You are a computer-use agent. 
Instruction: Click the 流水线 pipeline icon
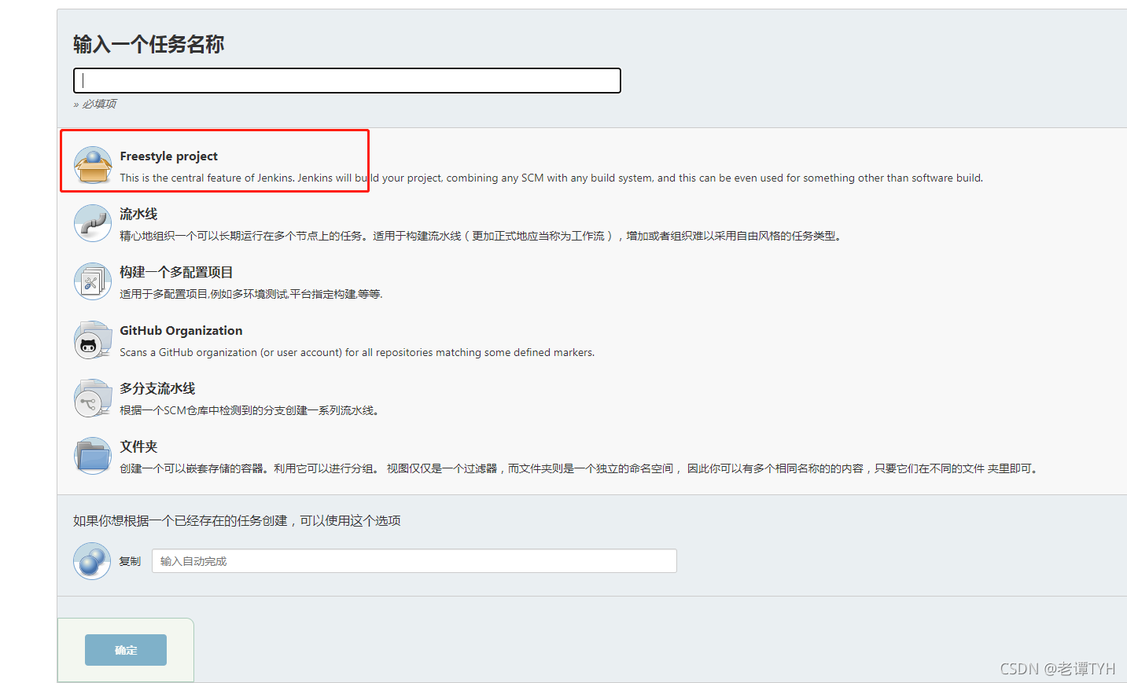click(93, 223)
